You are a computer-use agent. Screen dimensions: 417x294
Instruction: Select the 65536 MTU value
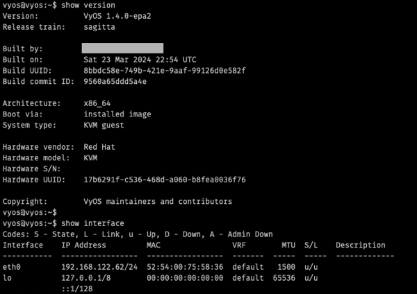284,277
